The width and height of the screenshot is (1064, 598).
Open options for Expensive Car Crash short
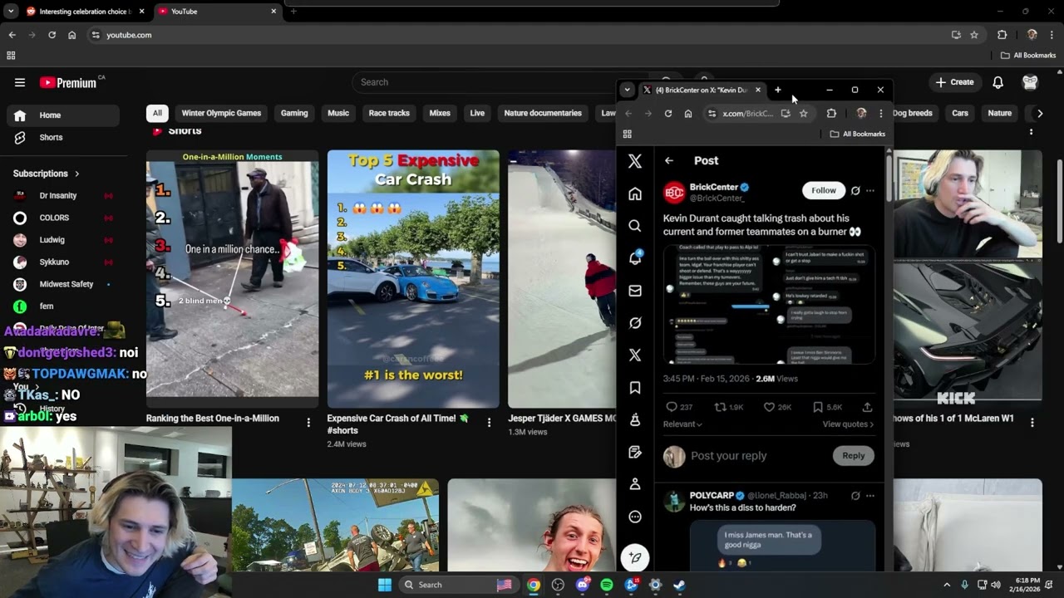(x=489, y=422)
